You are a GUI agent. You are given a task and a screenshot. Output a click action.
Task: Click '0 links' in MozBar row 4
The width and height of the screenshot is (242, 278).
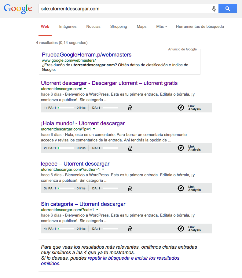tap(81, 229)
